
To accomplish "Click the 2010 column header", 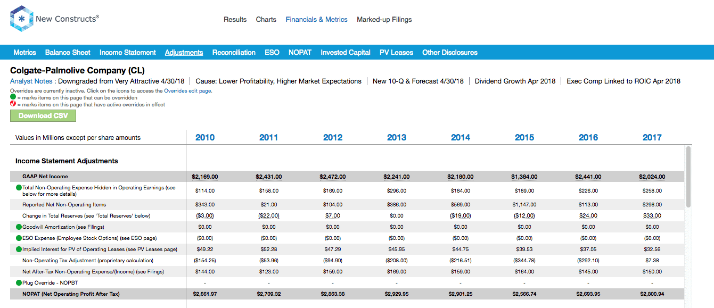I will (x=205, y=137).
